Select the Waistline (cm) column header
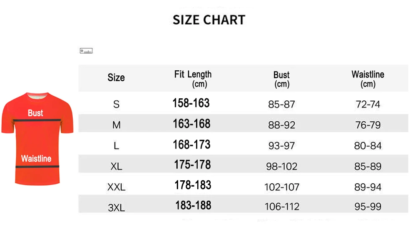This screenshot has height=251, width=418. (x=368, y=79)
